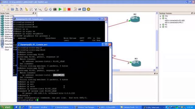The image size is (195, 109).
Task: Start all devices with green play button
Action: [x=60, y=9]
